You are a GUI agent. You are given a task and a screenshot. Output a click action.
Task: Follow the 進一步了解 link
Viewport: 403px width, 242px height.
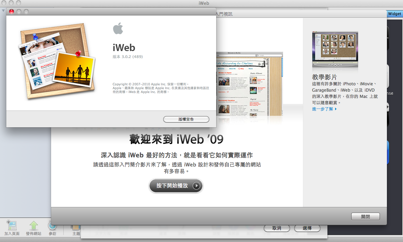click(x=324, y=109)
